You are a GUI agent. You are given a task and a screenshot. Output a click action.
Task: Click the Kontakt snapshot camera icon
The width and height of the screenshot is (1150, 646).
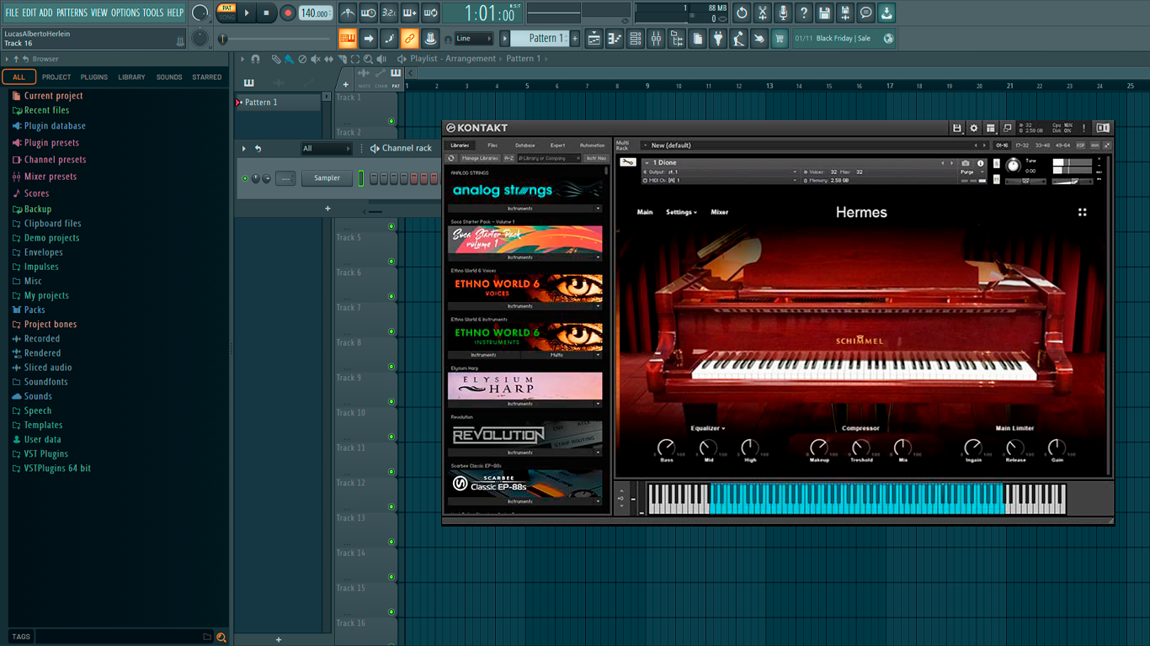tap(966, 163)
